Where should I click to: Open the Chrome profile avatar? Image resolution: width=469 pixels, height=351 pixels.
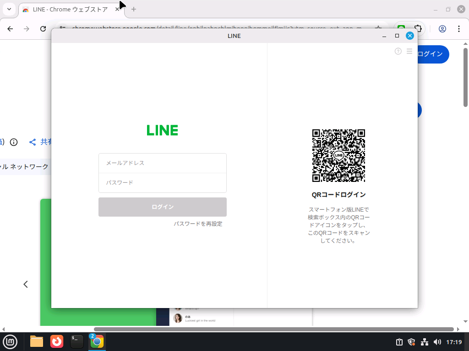442,28
